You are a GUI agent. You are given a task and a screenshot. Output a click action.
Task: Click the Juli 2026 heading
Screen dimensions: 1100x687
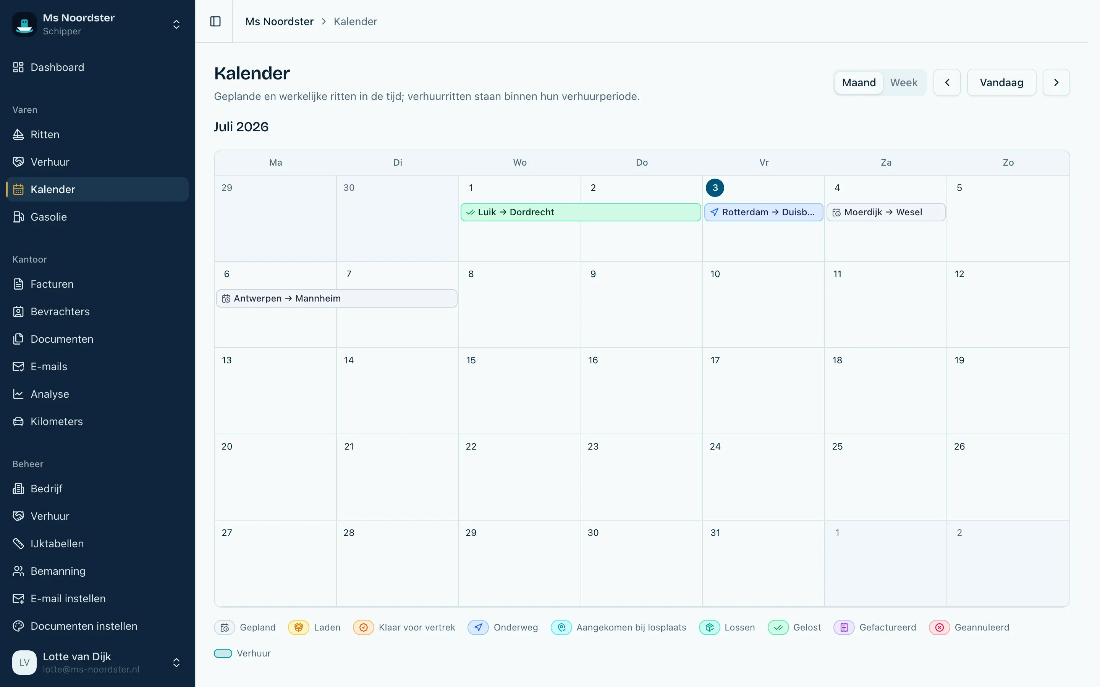(x=241, y=127)
